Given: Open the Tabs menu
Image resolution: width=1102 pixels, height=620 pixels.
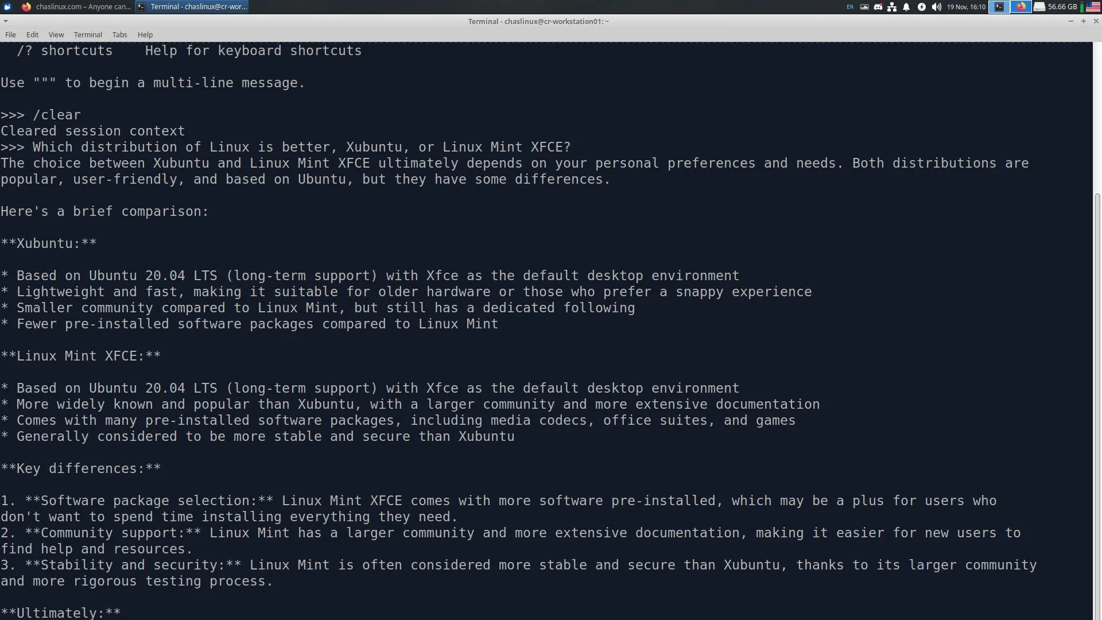Looking at the screenshot, I should [119, 34].
